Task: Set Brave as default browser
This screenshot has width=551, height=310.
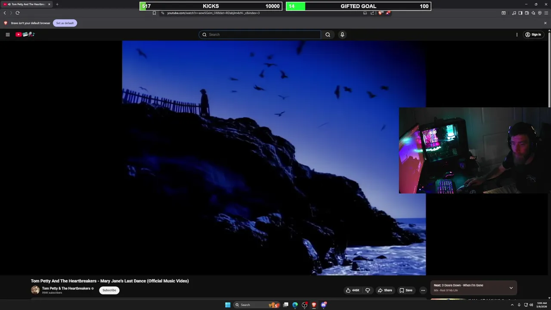Action: click(65, 23)
